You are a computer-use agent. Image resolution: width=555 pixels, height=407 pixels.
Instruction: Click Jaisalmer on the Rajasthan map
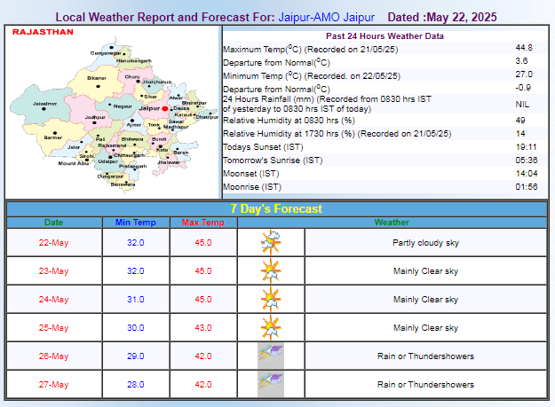click(x=44, y=104)
